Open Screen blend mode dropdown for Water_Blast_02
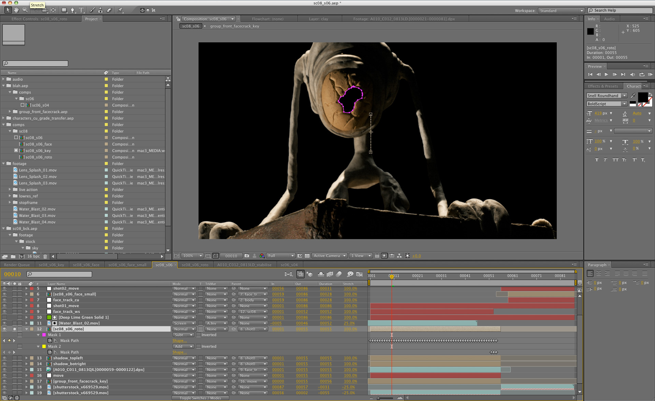The height and width of the screenshot is (401, 655). point(184,323)
